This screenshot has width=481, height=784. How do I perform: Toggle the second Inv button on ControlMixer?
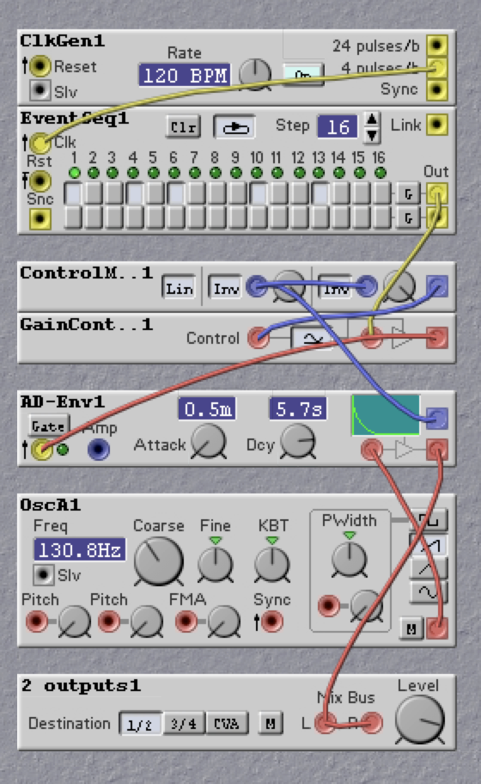334,289
